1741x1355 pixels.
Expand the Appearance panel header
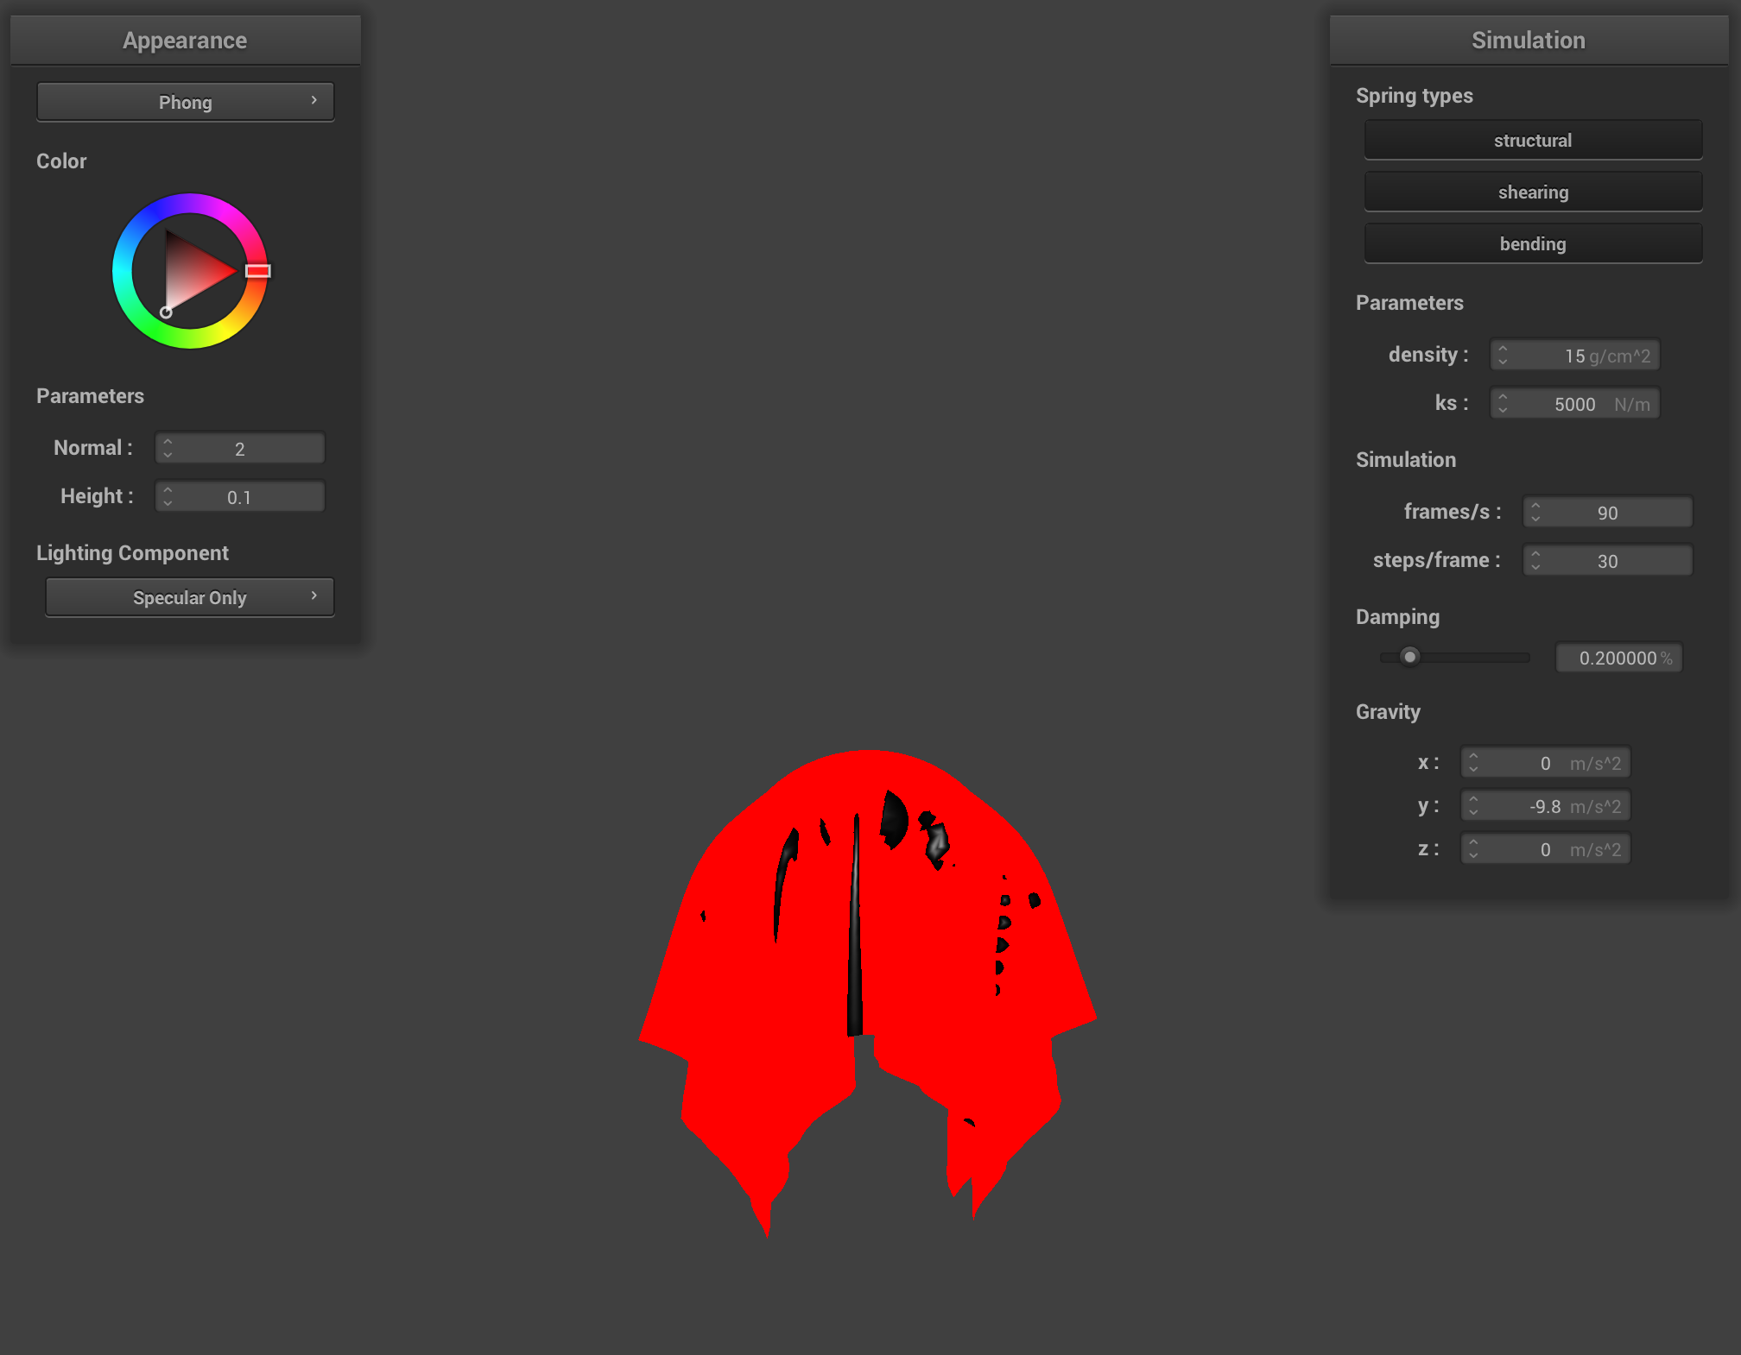[185, 39]
